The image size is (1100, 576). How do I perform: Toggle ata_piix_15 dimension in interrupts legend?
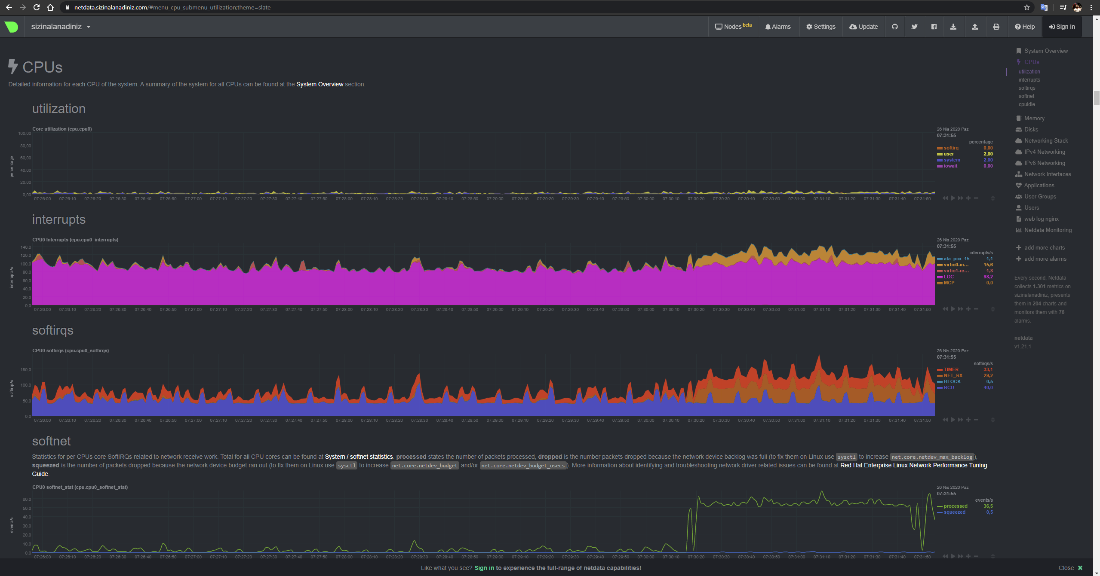[x=957, y=259]
